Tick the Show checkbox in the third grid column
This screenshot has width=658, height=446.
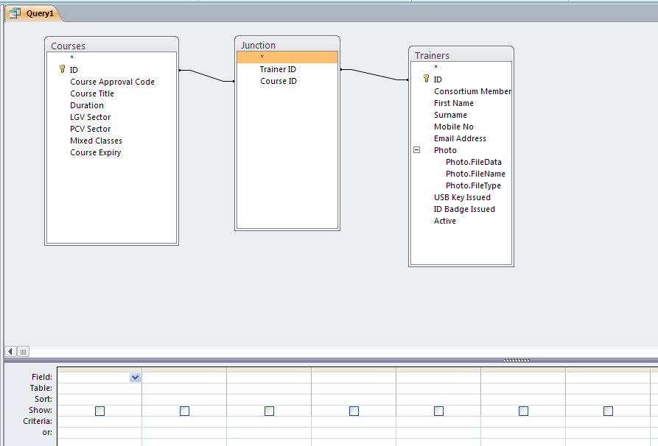pos(270,411)
